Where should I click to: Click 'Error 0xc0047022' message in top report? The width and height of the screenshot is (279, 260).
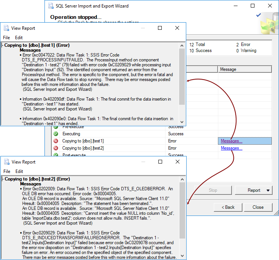[97, 72]
